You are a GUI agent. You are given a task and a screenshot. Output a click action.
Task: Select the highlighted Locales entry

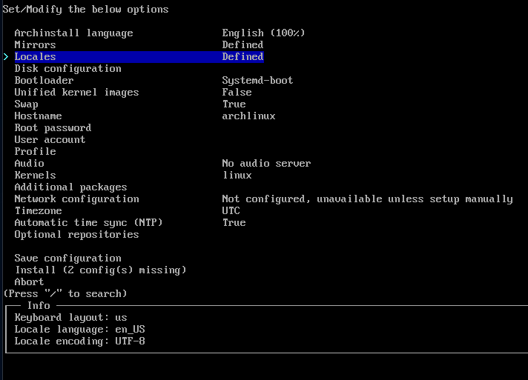[x=139, y=56]
